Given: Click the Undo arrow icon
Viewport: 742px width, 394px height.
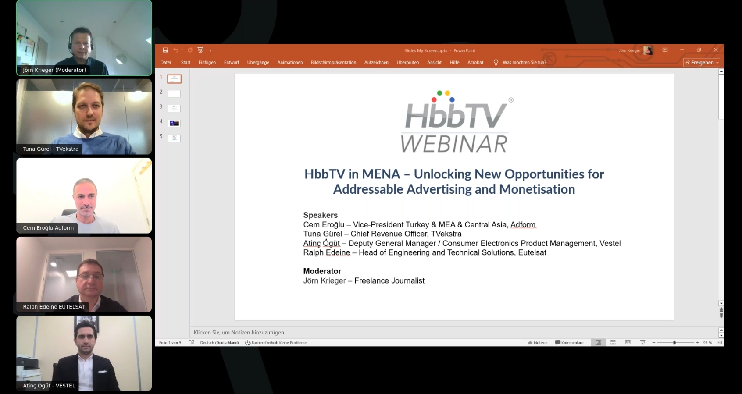Looking at the screenshot, I should tap(176, 50).
